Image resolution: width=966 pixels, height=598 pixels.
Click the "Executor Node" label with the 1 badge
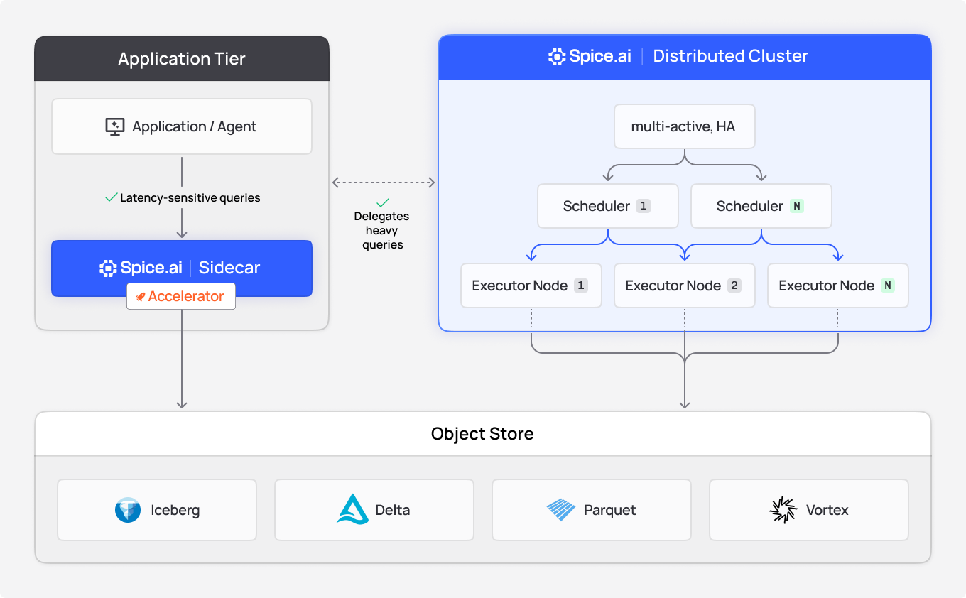click(520, 286)
